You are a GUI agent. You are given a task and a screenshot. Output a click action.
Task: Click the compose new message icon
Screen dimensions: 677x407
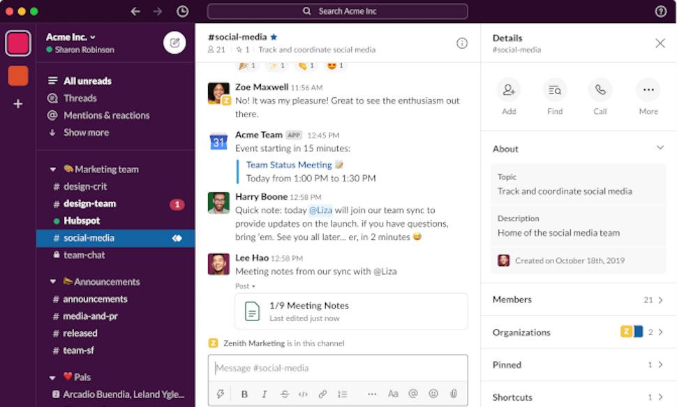click(174, 43)
